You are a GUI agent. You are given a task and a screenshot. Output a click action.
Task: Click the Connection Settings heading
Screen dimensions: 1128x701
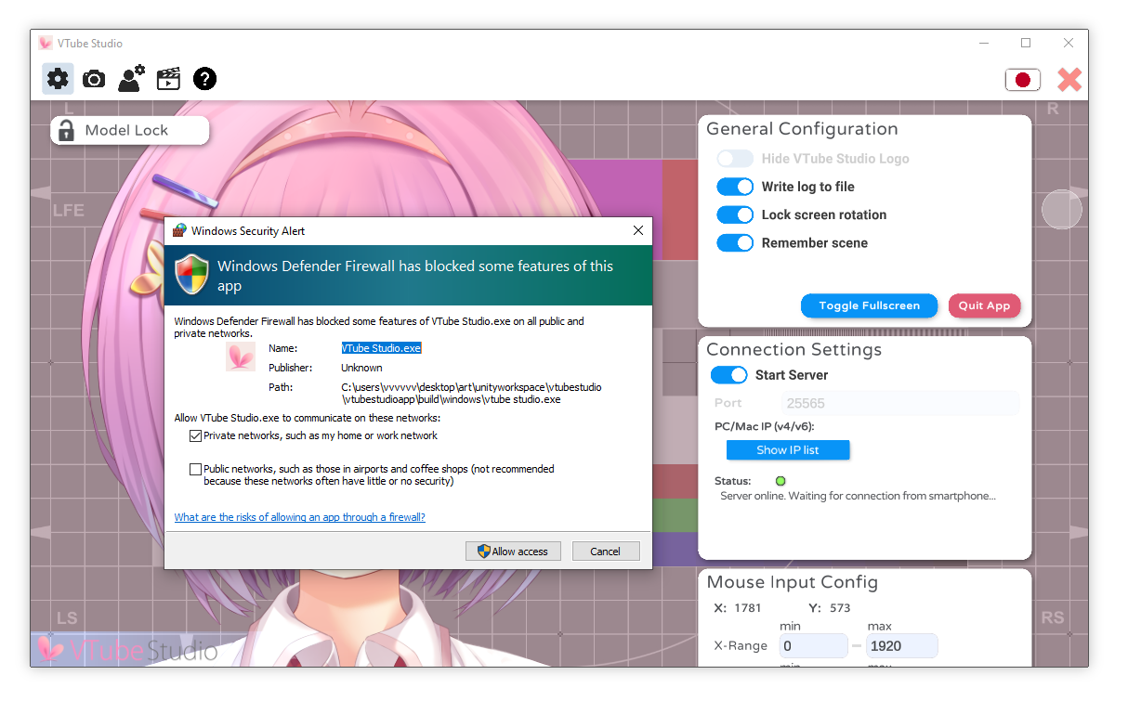point(794,350)
